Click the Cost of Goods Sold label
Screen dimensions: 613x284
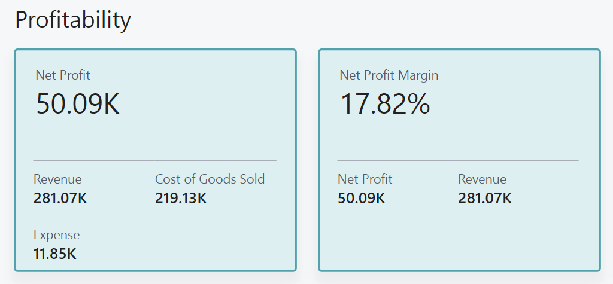coord(210,179)
